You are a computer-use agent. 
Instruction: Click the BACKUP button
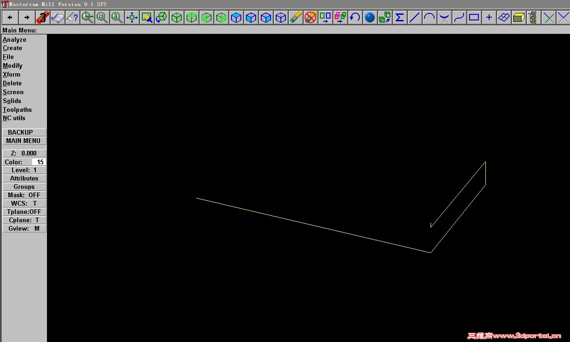24,132
